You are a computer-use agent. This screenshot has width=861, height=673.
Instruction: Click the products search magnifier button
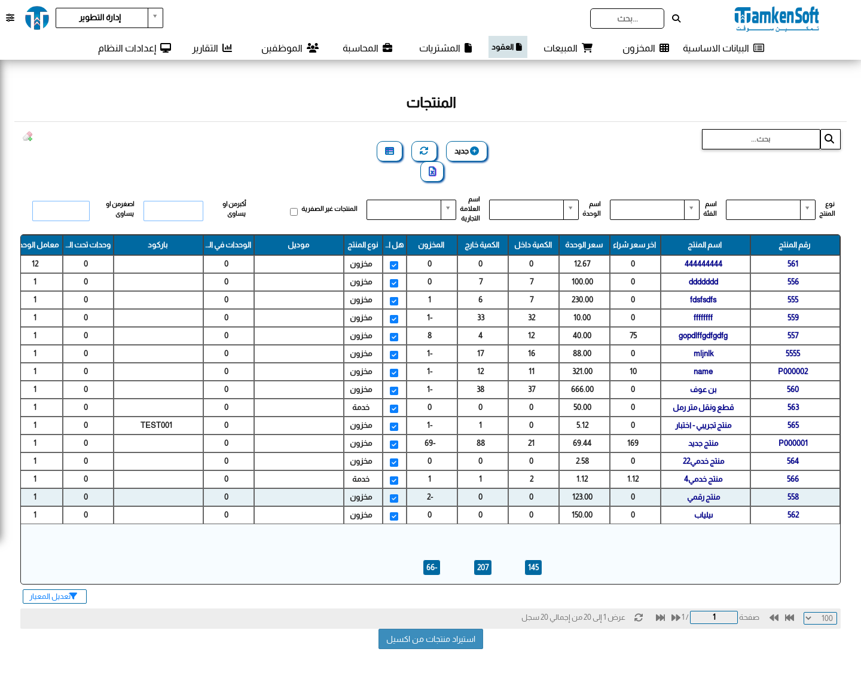pos(830,139)
